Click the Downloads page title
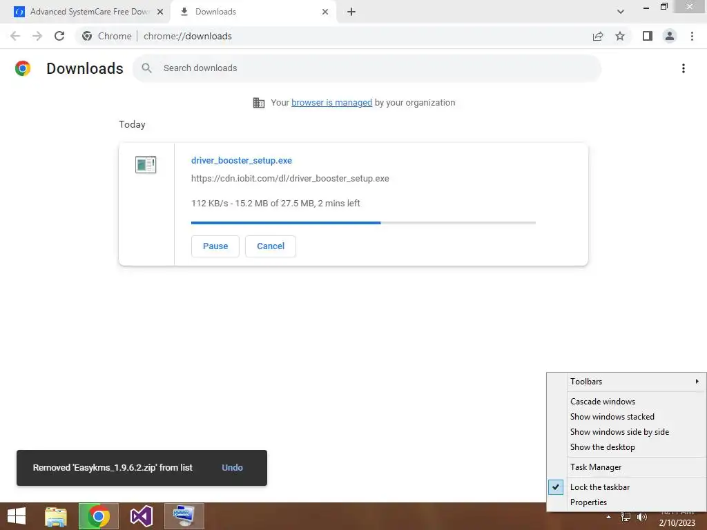The image size is (707, 530). pyautogui.click(x=85, y=68)
